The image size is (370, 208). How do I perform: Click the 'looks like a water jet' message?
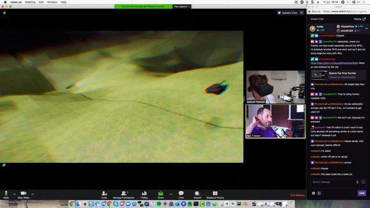[336, 174]
